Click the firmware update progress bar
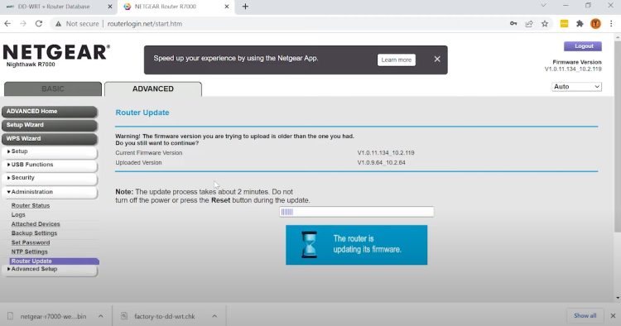 pyautogui.click(x=356, y=212)
